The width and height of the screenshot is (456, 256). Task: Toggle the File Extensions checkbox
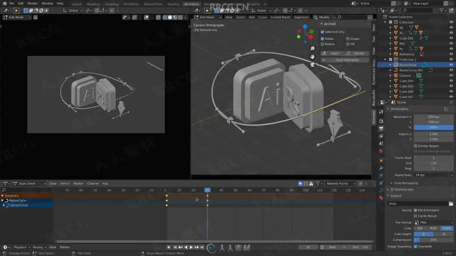[415, 210]
